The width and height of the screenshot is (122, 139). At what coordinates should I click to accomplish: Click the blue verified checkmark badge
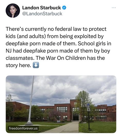point(64,8)
